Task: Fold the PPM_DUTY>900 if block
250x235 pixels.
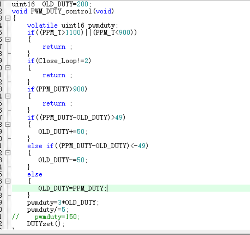Action: click(8, 96)
